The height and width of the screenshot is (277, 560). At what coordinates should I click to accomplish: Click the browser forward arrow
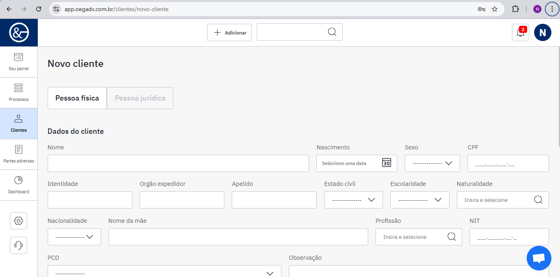coord(24,9)
